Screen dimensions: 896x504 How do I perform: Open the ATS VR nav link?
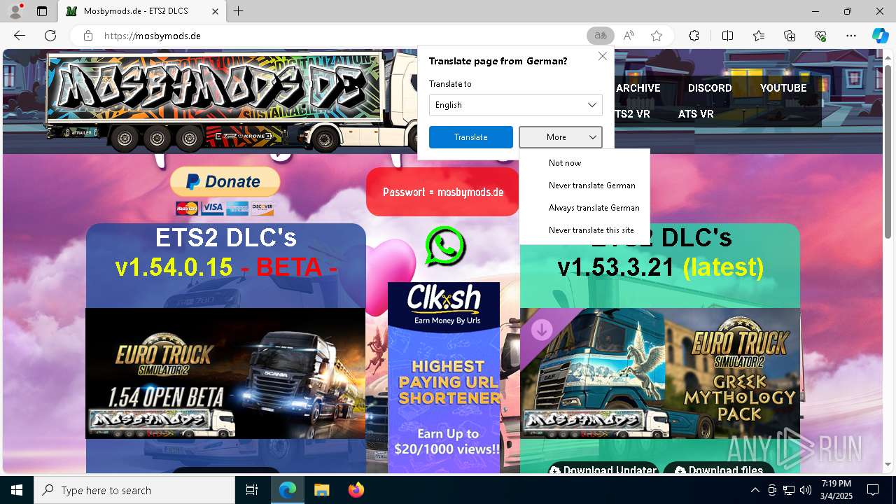pos(696,114)
